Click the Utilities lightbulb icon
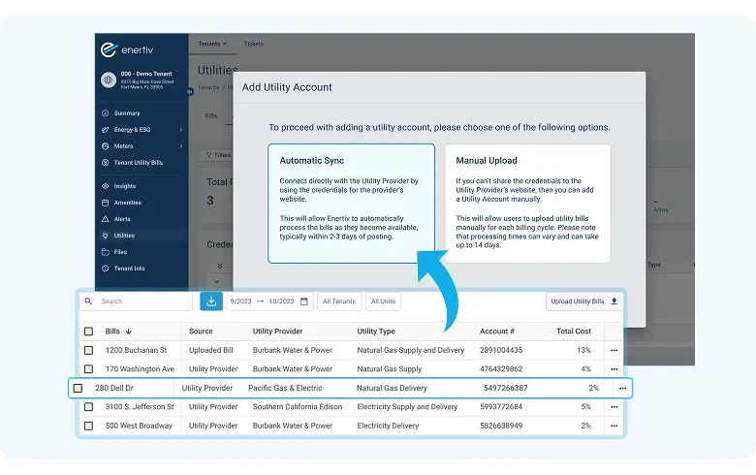Viewport: 756px width, 475px height. (105, 236)
